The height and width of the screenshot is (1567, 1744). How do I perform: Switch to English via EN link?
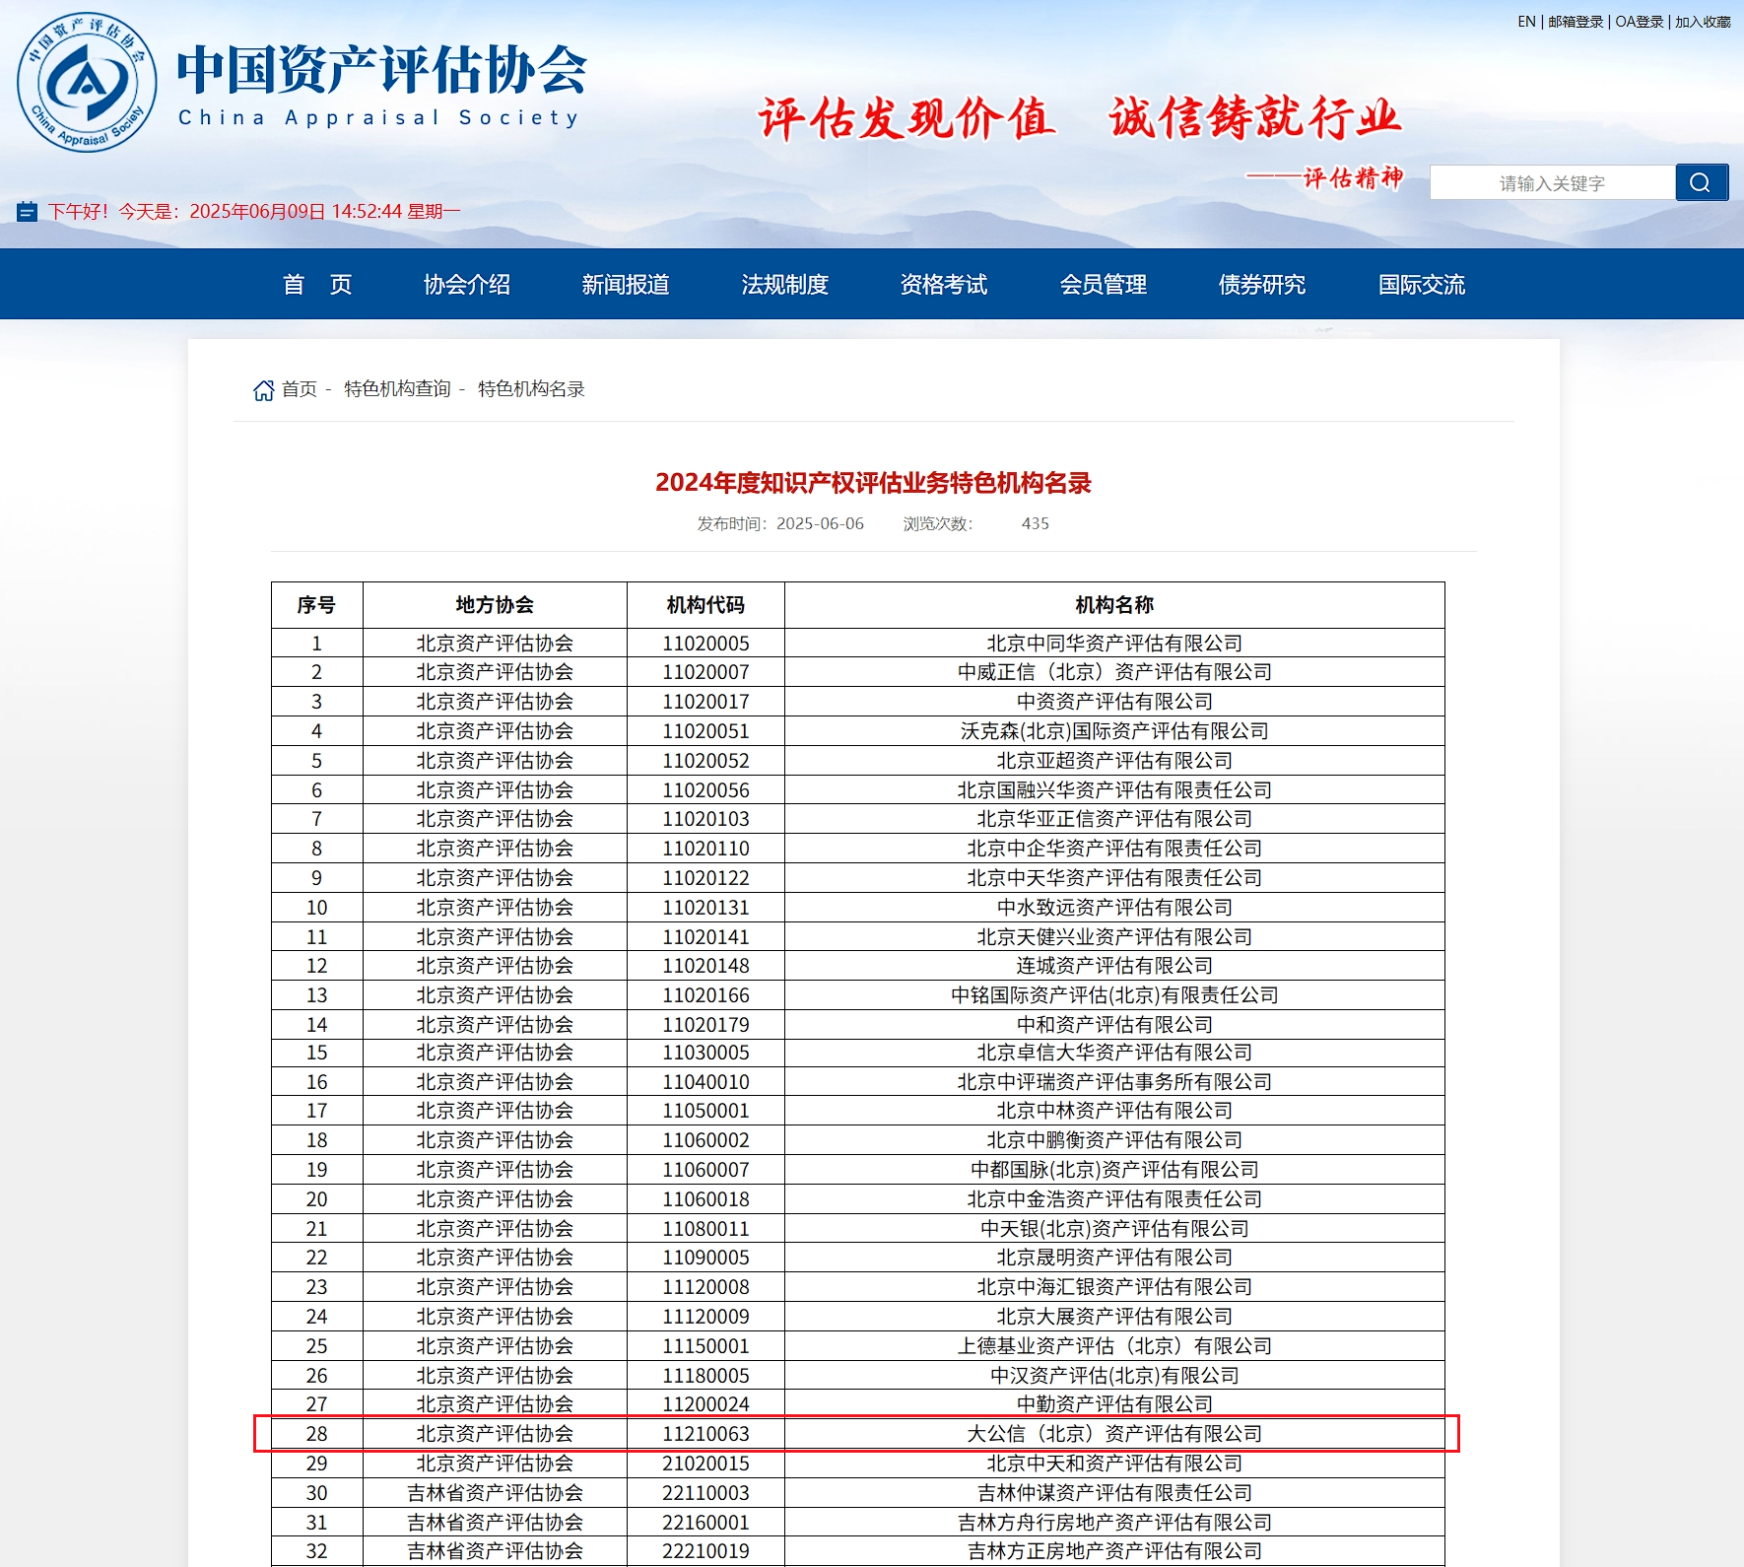coord(1526,22)
